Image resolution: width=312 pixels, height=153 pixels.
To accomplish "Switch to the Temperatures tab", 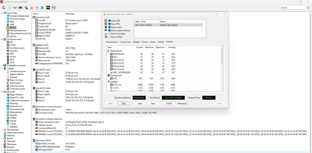I will point(112,42).
